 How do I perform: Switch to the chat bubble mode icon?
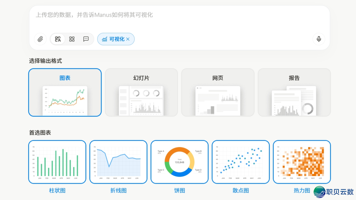pos(86,39)
